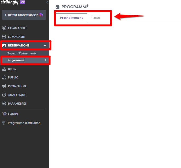Open the PROMOTION section
The image size is (181, 168).
point(17,86)
